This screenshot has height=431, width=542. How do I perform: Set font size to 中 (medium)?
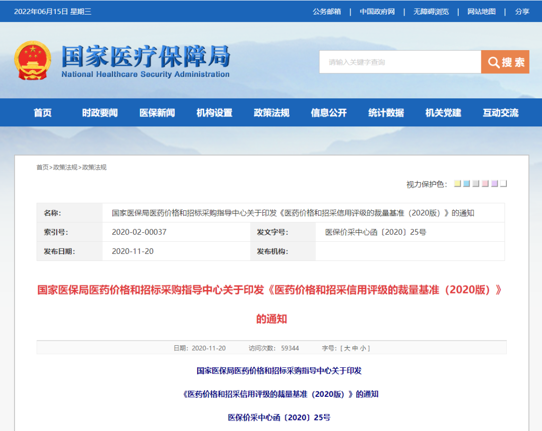[x=355, y=348]
